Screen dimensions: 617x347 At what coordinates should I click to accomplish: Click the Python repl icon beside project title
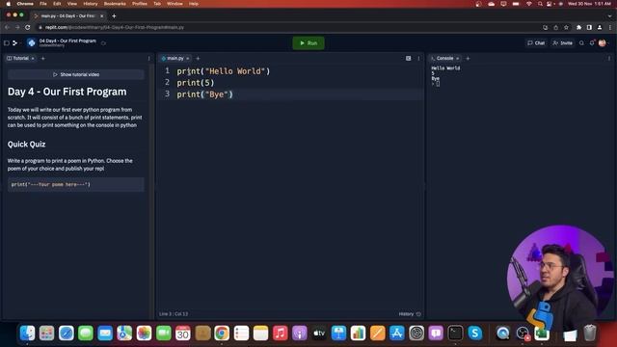(32, 42)
